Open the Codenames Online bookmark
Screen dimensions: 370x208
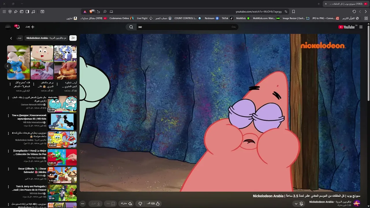121,18
